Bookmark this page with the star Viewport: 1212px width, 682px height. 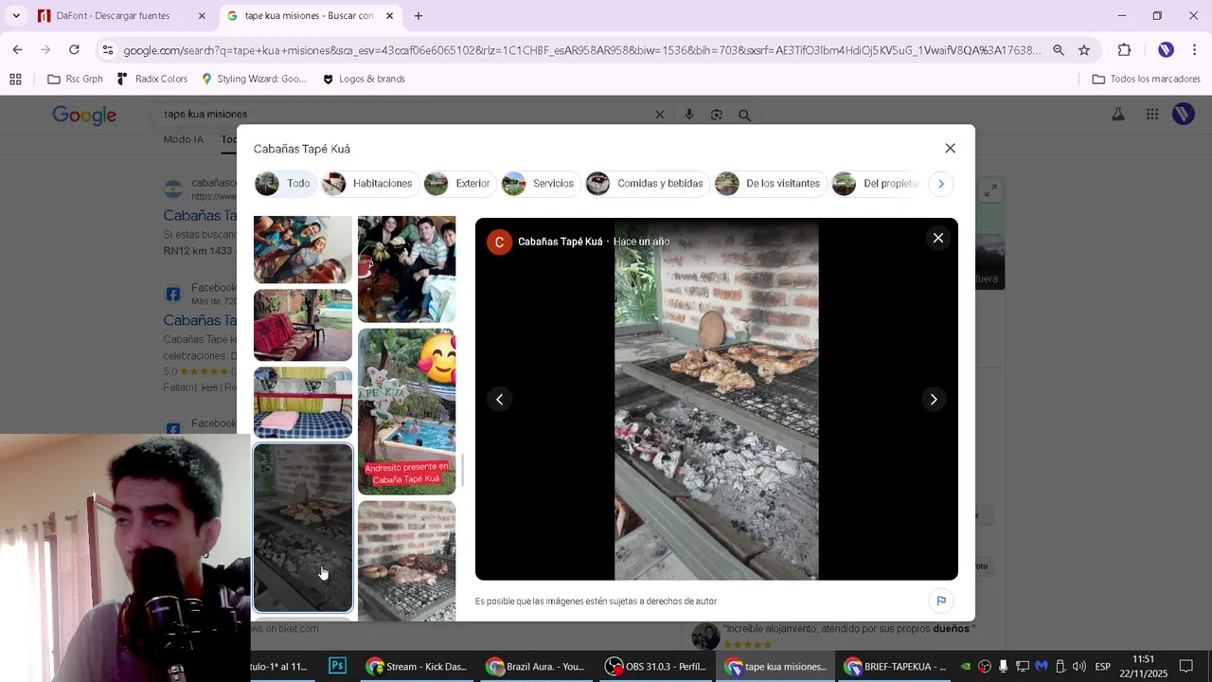coord(1084,50)
